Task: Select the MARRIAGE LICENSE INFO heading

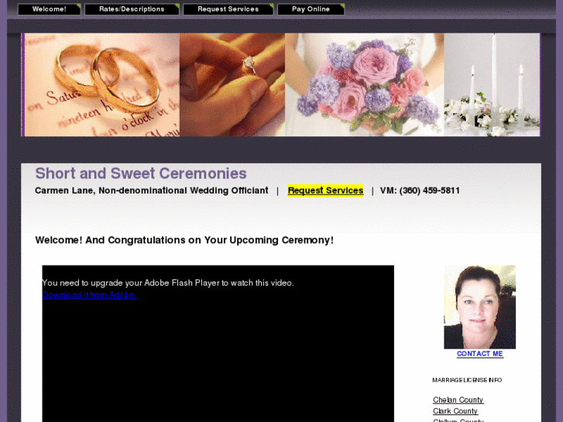Action: [467, 380]
